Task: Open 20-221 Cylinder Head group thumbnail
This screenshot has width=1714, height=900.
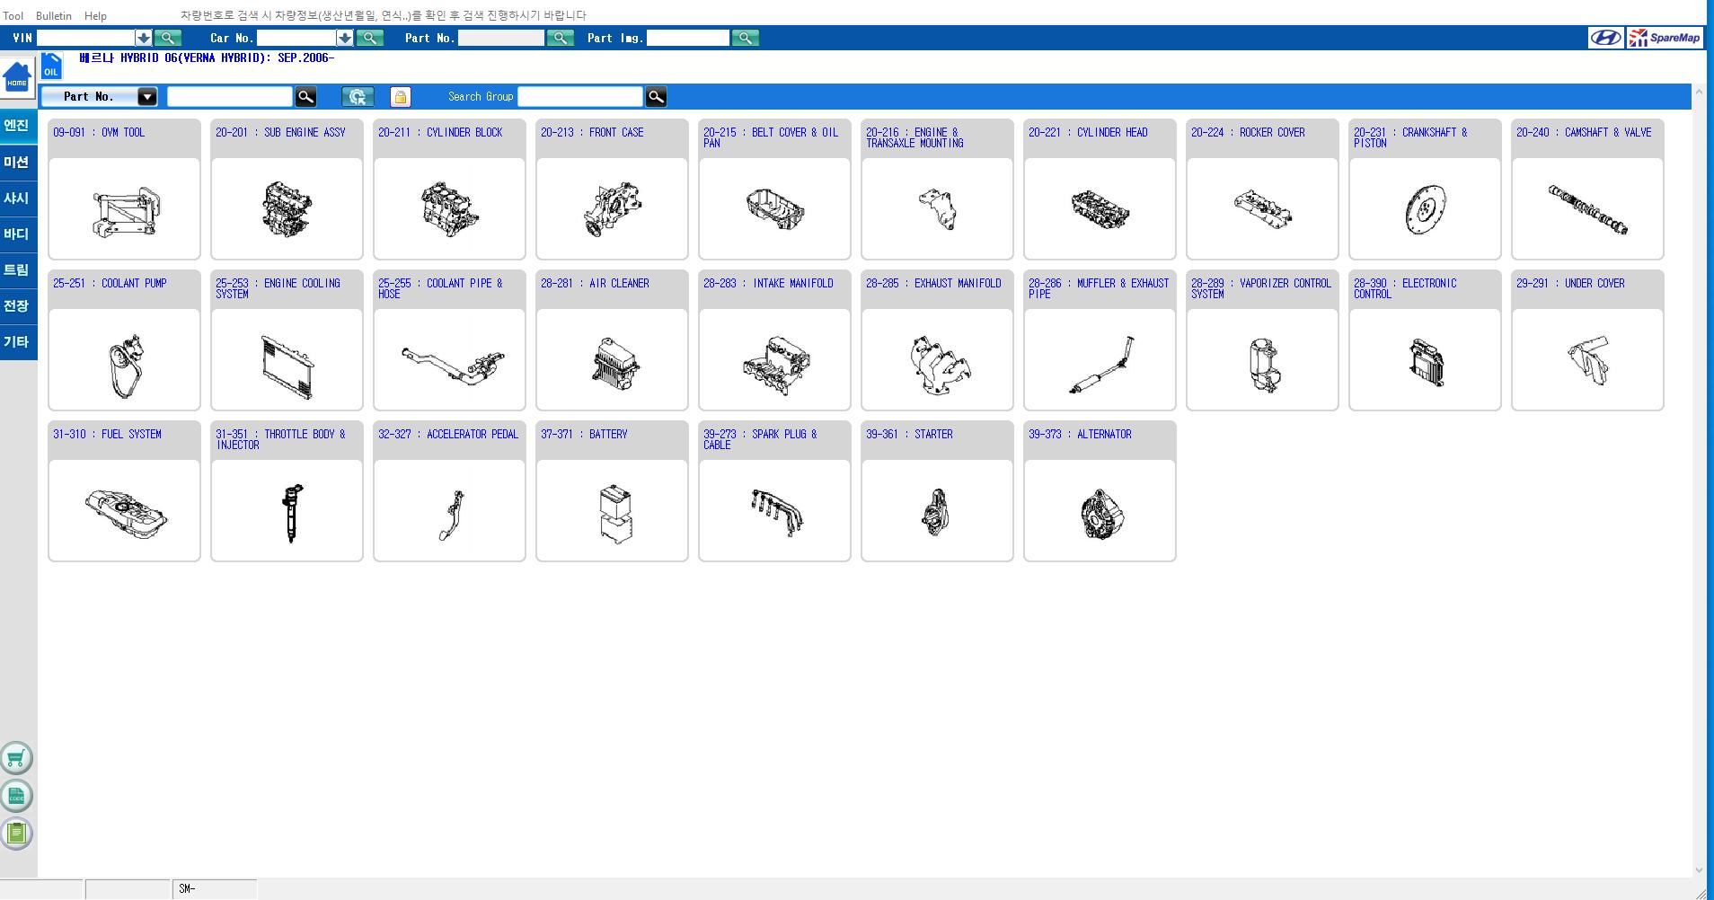Action: pyautogui.click(x=1100, y=208)
